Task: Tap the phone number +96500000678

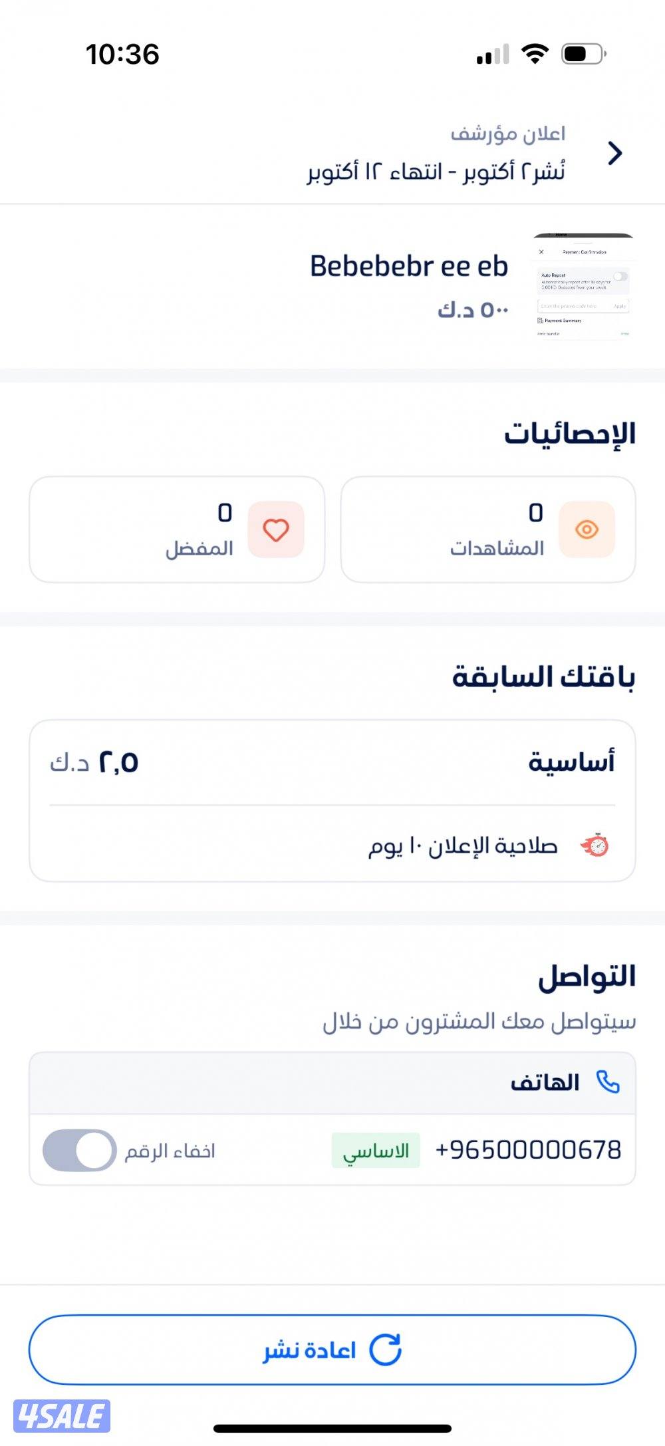Action: (x=528, y=1150)
